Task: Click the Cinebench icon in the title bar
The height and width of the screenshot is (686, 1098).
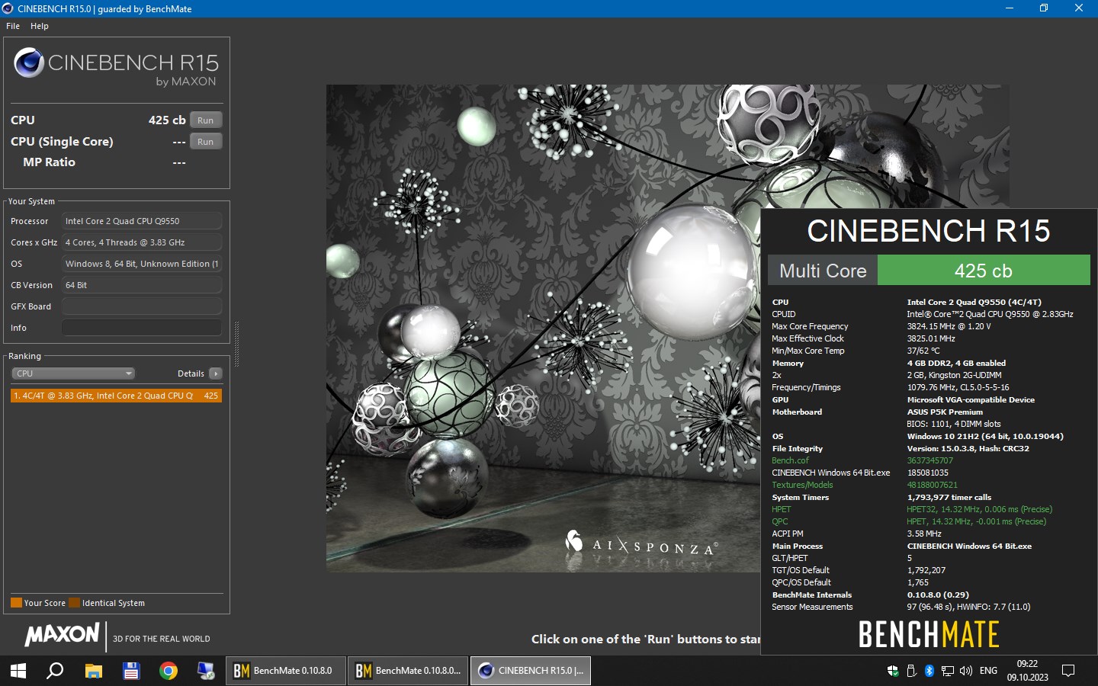Action: coord(8,8)
